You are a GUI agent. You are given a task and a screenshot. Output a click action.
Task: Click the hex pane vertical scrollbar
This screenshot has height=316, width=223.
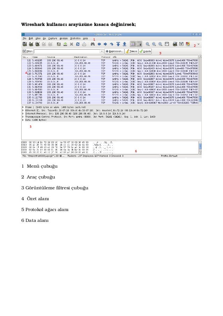coord(200,148)
